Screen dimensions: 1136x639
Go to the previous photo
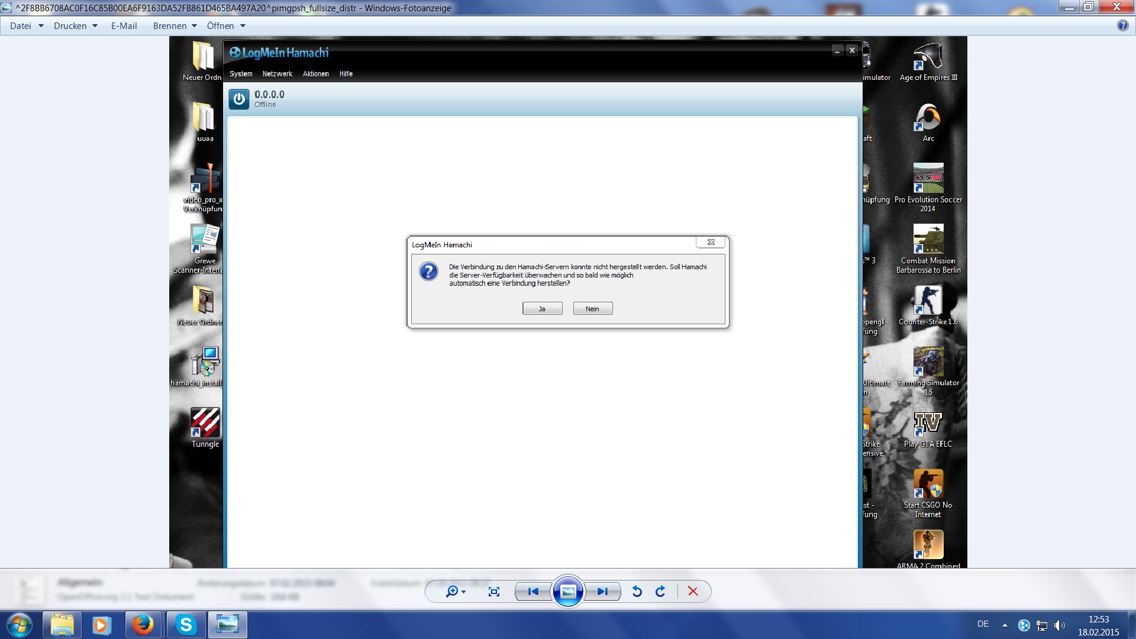coord(532,591)
